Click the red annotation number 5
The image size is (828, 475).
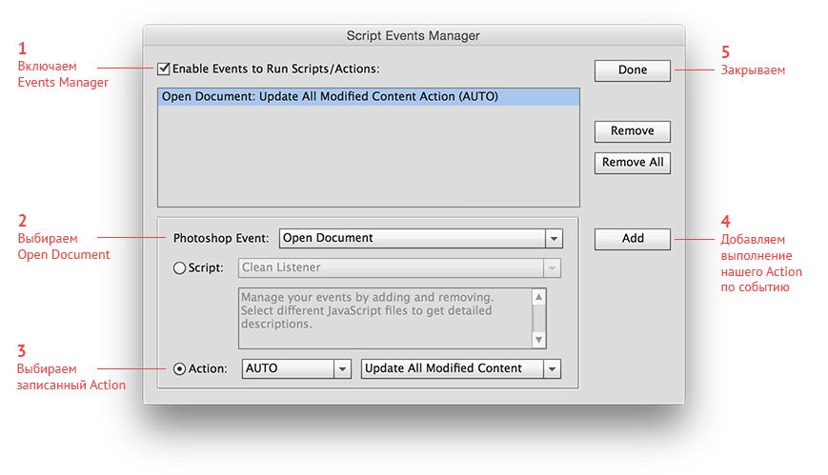(725, 51)
